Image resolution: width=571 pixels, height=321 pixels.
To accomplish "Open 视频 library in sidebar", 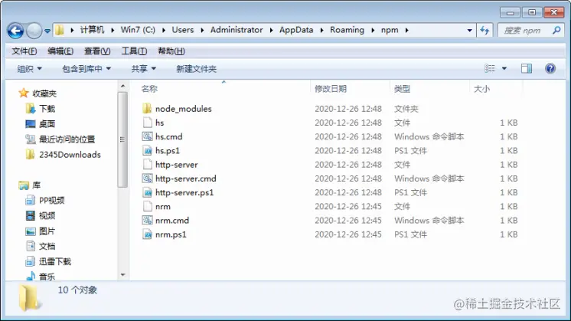I will [41, 216].
